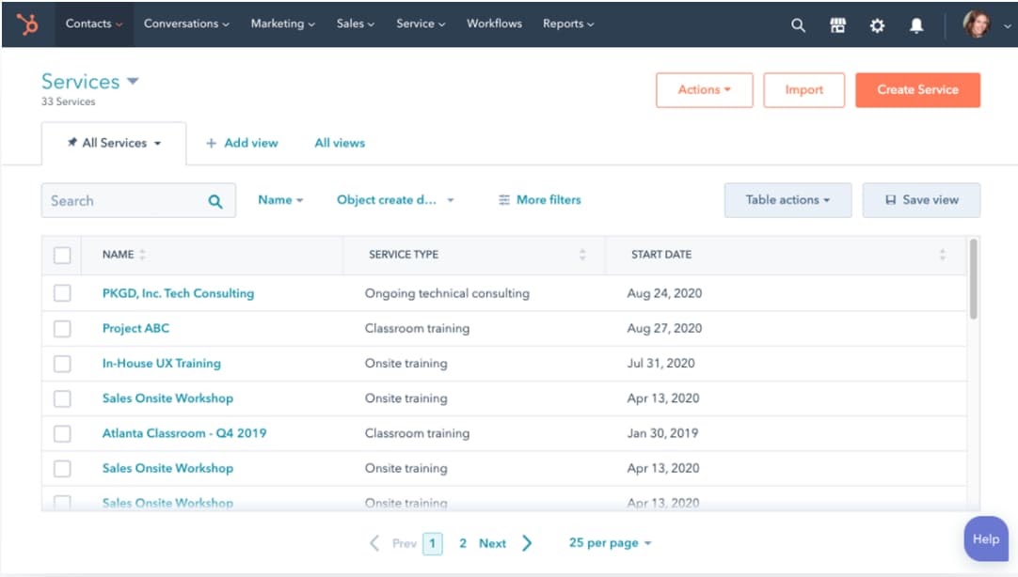Screen dimensions: 1018x577
Task: Open the Help widget in the corner
Action: (x=985, y=538)
